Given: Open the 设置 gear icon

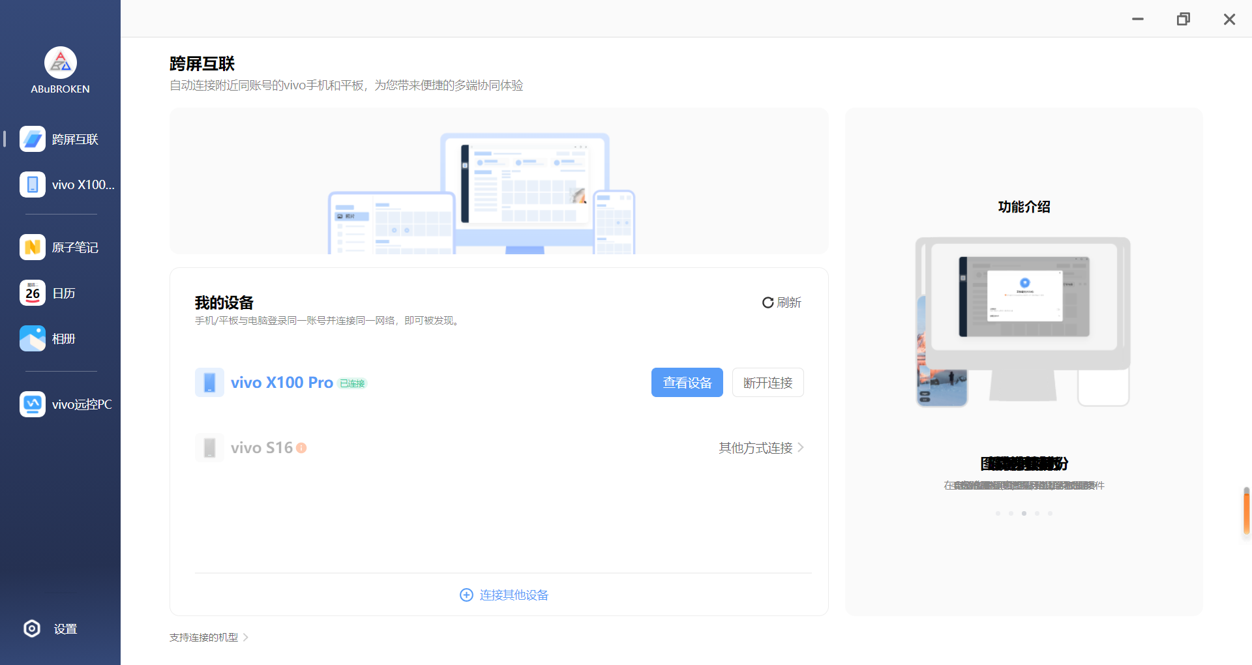Looking at the screenshot, I should (x=32, y=628).
